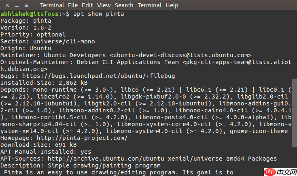The image size is (297, 176).
Task: Click 'libmono-posix4.0-cil' dependency text
Action: tap(171, 117)
